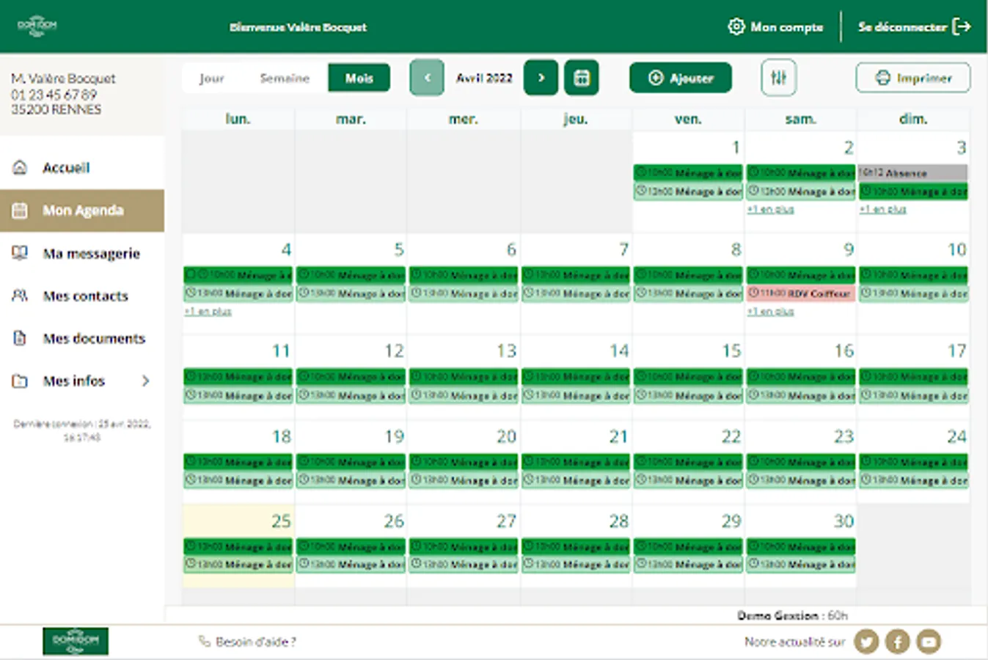Expand +1 en plus on April 9

(x=770, y=312)
